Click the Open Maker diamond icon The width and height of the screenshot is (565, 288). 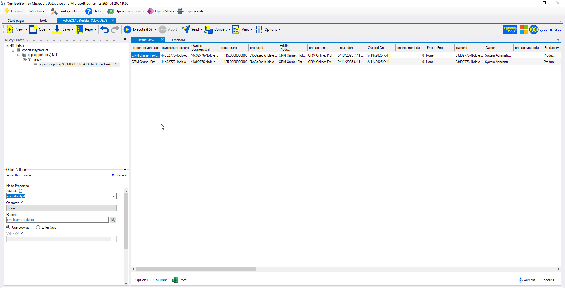[x=150, y=11]
